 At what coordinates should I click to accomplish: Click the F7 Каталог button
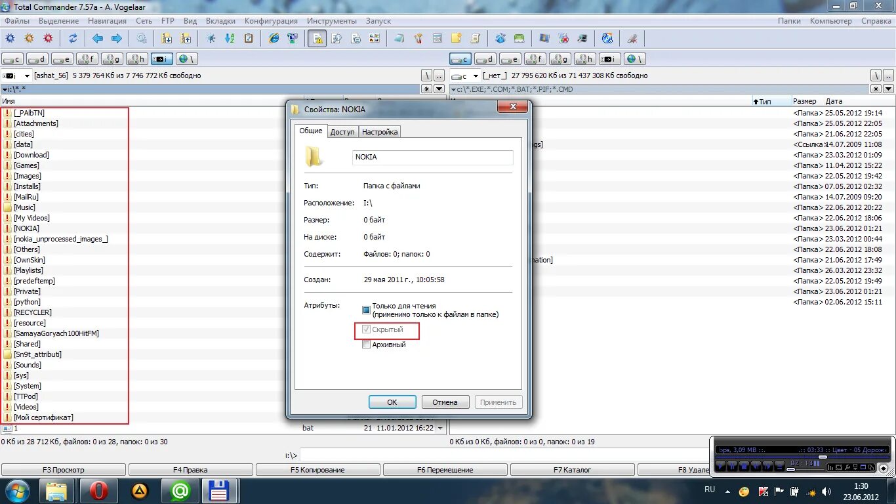[572, 470]
